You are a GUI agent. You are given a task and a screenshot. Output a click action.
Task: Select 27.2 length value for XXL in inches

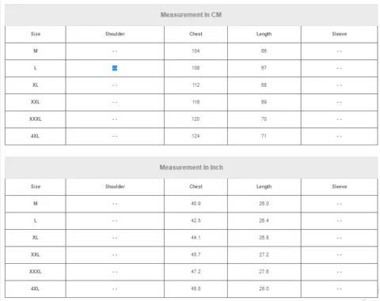click(264, 254)
